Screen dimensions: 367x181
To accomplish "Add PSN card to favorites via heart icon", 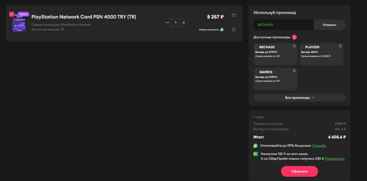I will coord(234,16).
